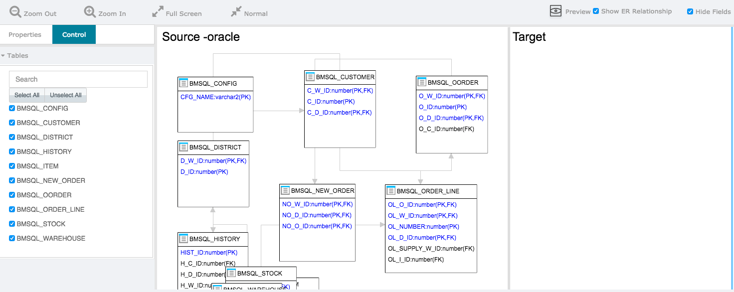Click the BMSQL_CONFIG table icon
The width and height of the screenshot is (734, 292).
pos(183,83)
